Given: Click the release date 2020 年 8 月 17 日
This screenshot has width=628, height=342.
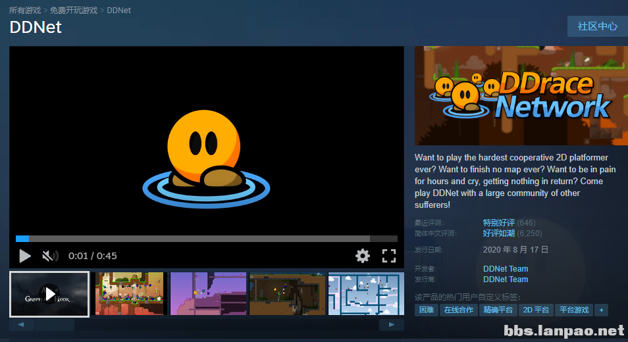Looking at the screenshot, I should coord(515,250).
